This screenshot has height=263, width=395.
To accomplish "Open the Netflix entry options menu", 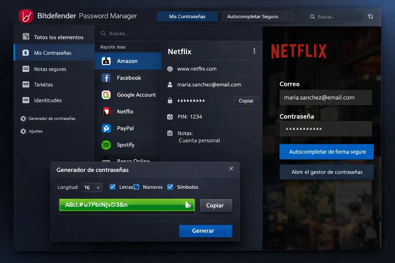I will 254,51.
